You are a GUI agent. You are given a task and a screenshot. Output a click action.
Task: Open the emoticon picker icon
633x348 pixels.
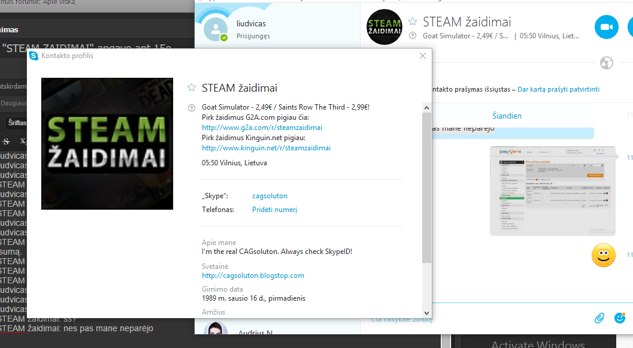(620, 318)
